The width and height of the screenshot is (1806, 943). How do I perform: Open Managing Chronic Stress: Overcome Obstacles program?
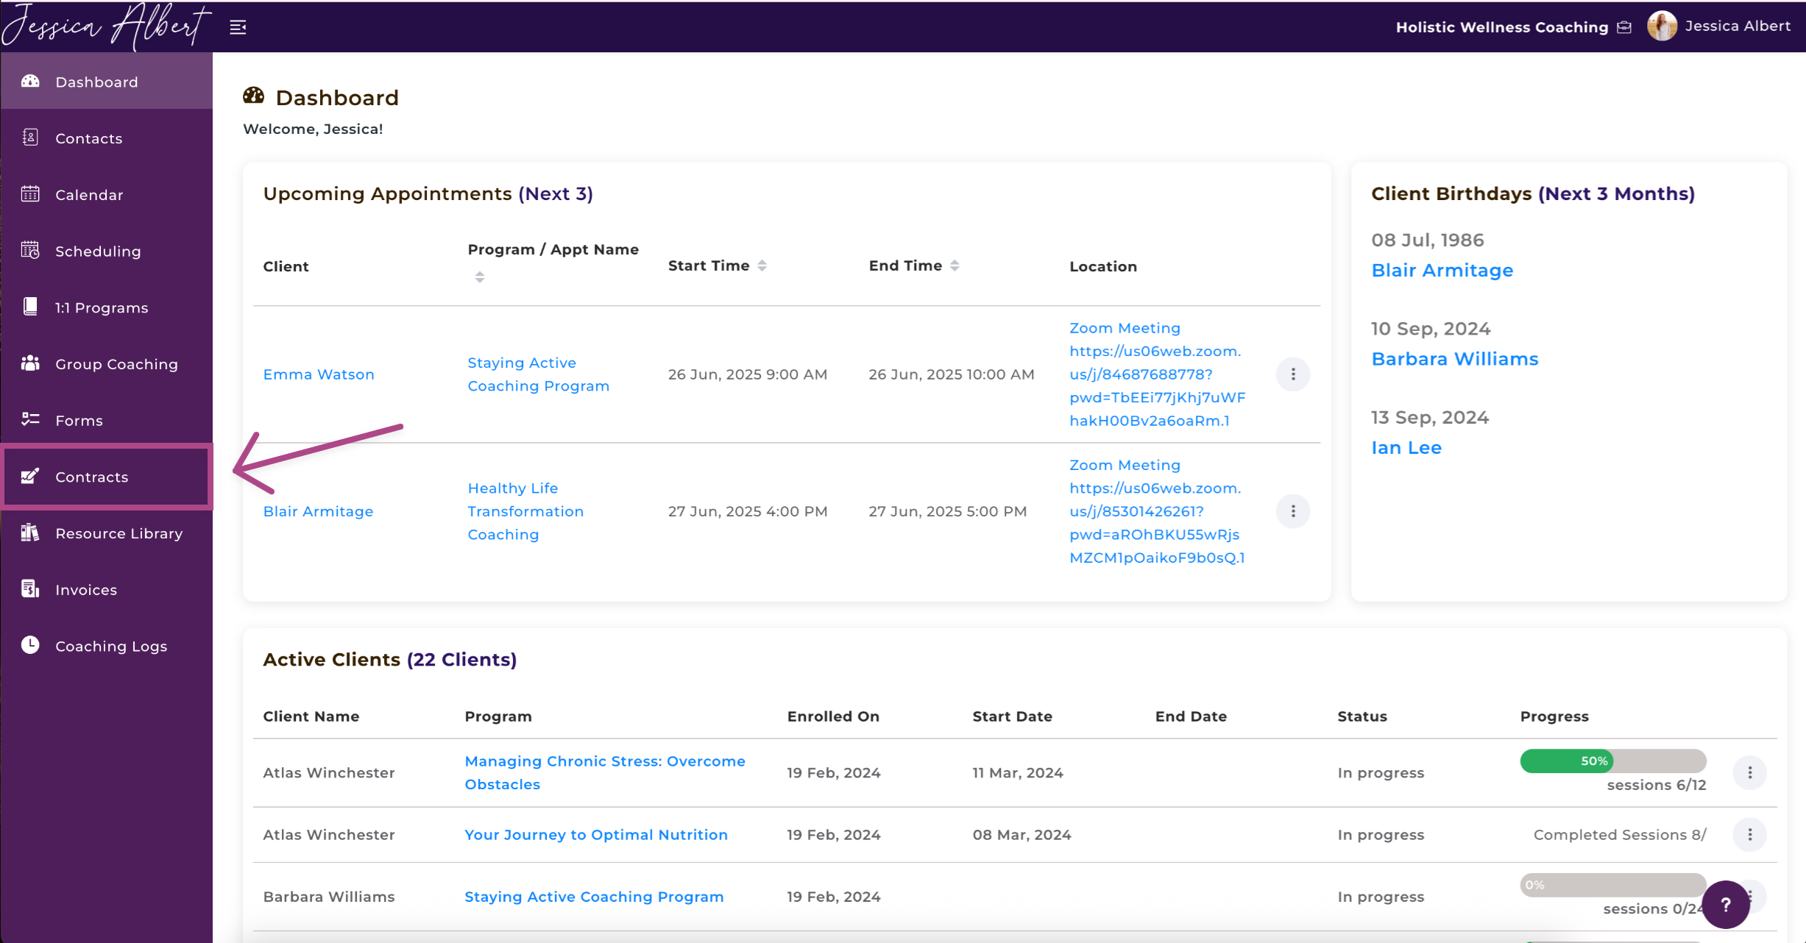(x=605, y=772)
